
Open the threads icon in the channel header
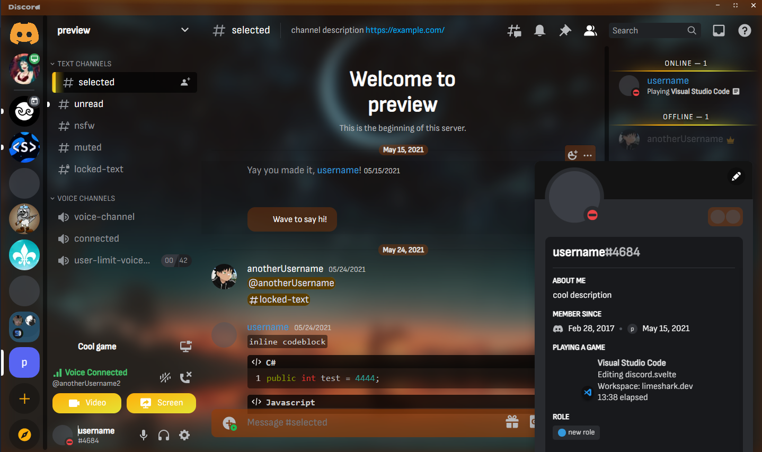(514, 30)
